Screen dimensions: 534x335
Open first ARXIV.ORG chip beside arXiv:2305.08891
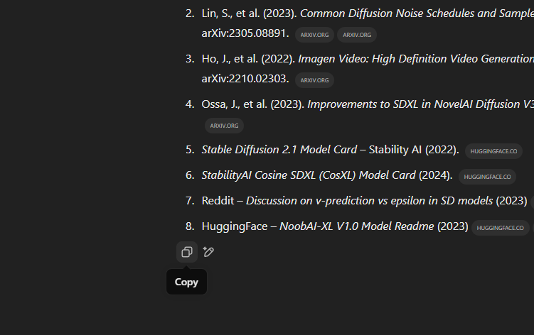[x=314, y=35]
